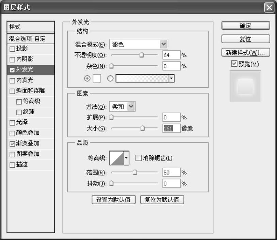
Task: Enable the 投影 drop shadow checkbox
Action: pos(12,49)
